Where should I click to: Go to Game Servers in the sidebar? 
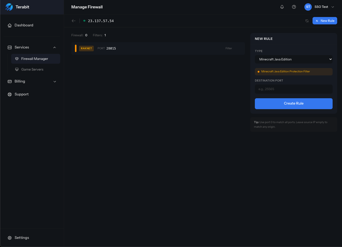click(32, 70)
